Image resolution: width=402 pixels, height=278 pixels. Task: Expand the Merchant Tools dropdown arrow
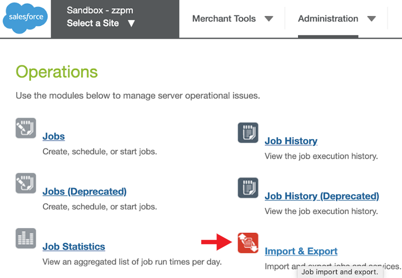click(269, 19)
